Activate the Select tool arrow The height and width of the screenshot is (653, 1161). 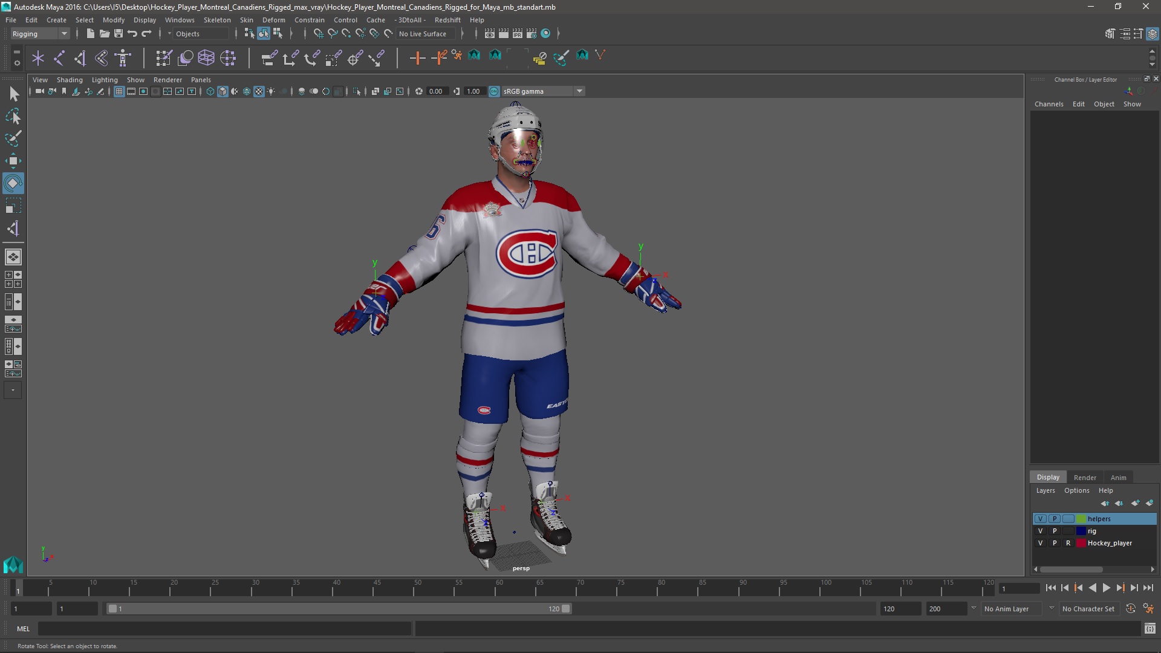pyautogui.click(x=13, y=94)
